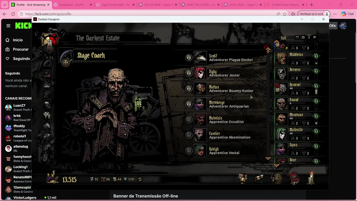Open the rolled scroll icon in bottom bar
The image size is (357, 201).
(259, 178)
